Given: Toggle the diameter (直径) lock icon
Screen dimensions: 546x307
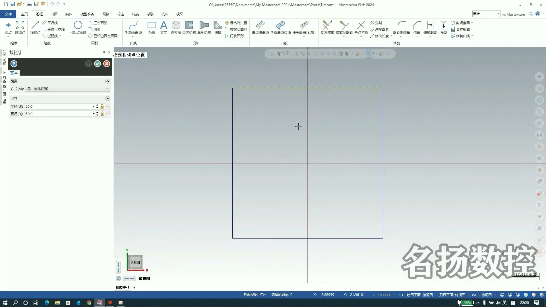Looking at the screenshot, I should (102, 114).
